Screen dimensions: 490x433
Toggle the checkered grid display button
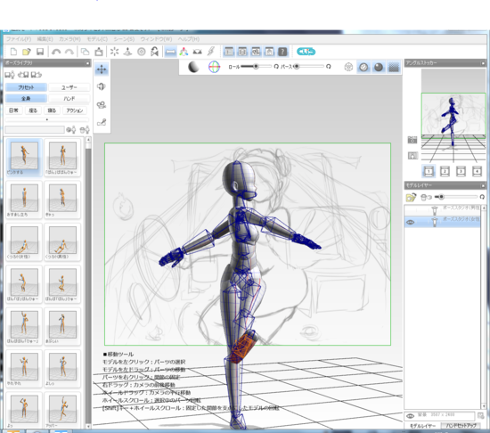tap(394, 67)
